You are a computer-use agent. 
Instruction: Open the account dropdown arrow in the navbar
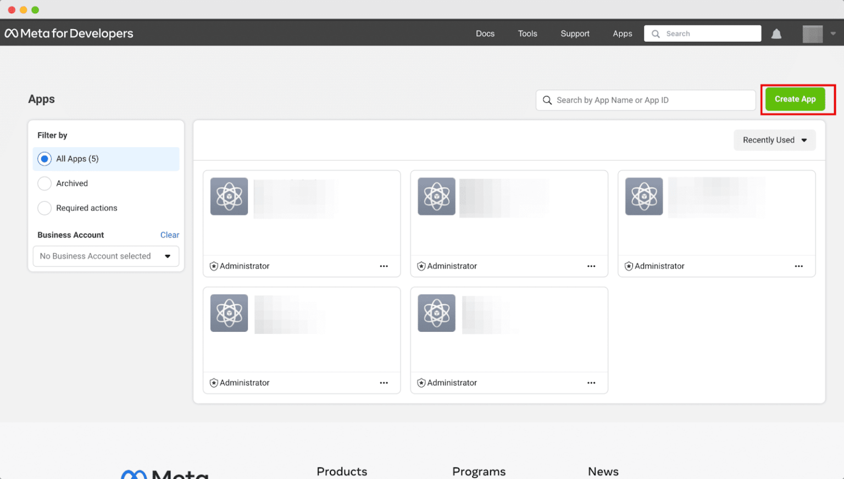coord(834,34)
